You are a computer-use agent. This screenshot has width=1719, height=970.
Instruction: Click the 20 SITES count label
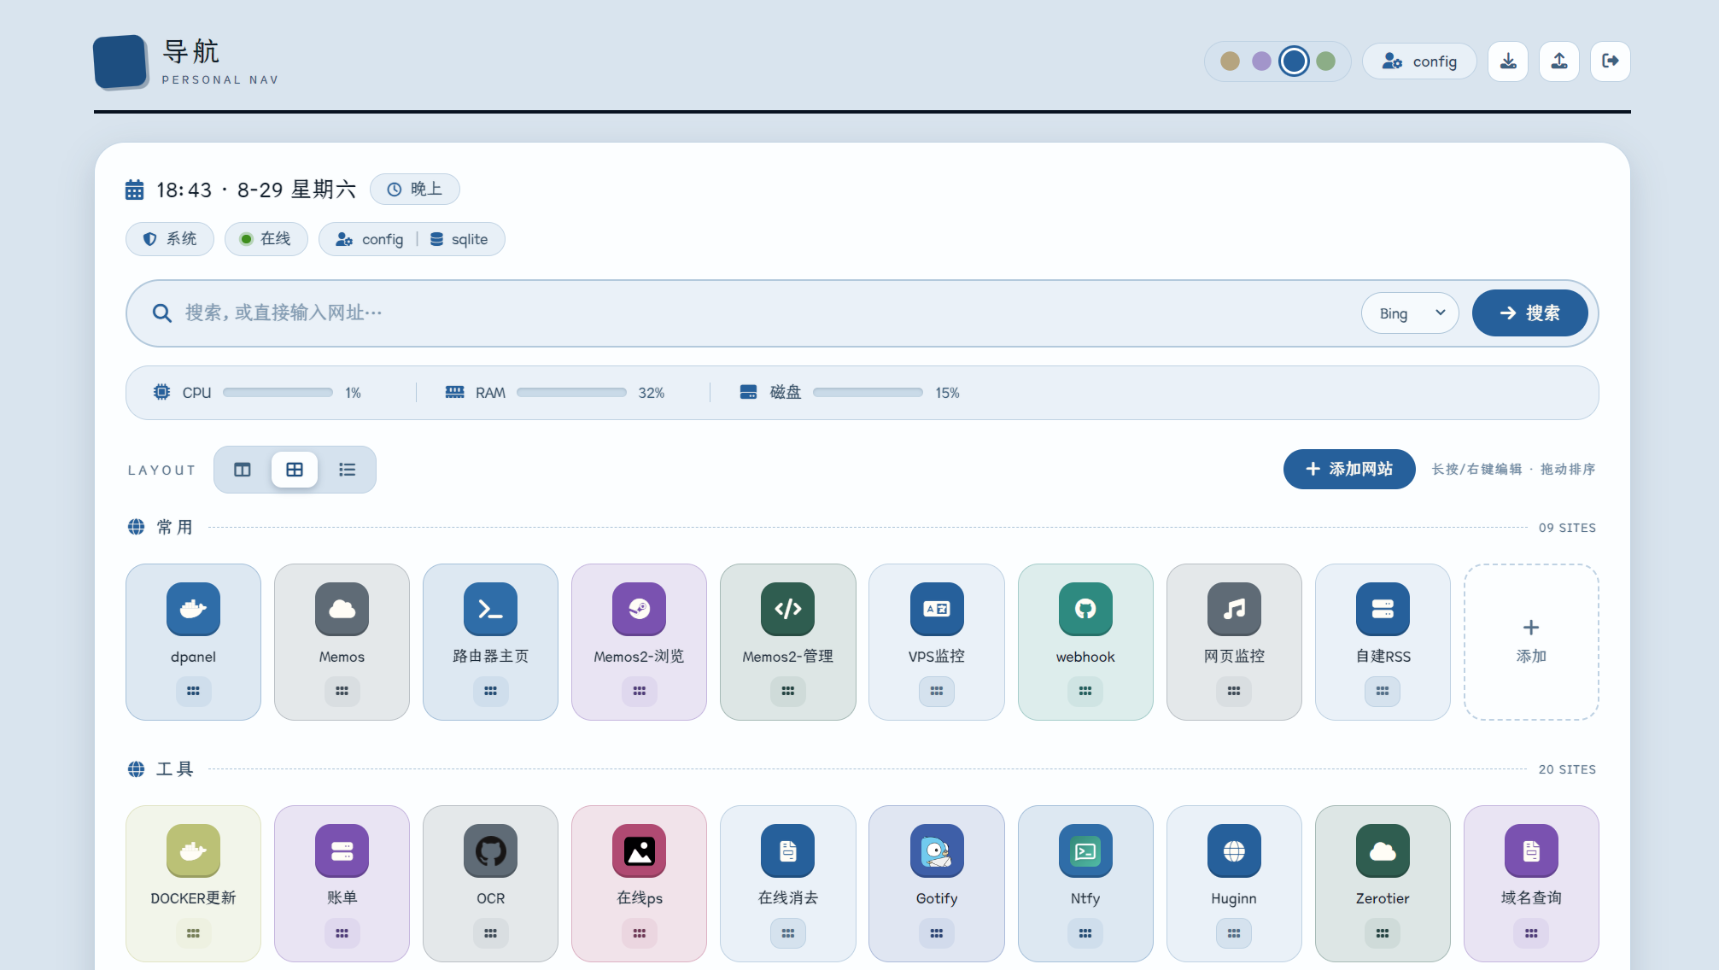1567,769
